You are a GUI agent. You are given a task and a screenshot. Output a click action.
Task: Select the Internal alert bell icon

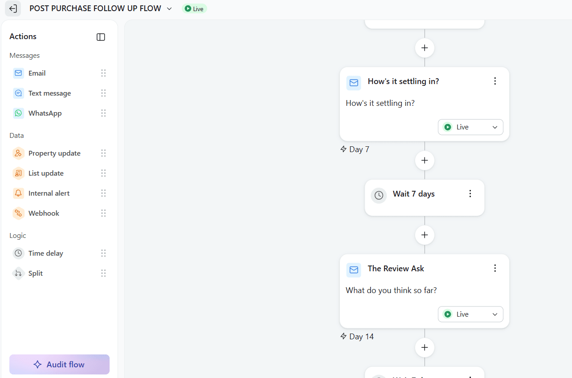18,193
